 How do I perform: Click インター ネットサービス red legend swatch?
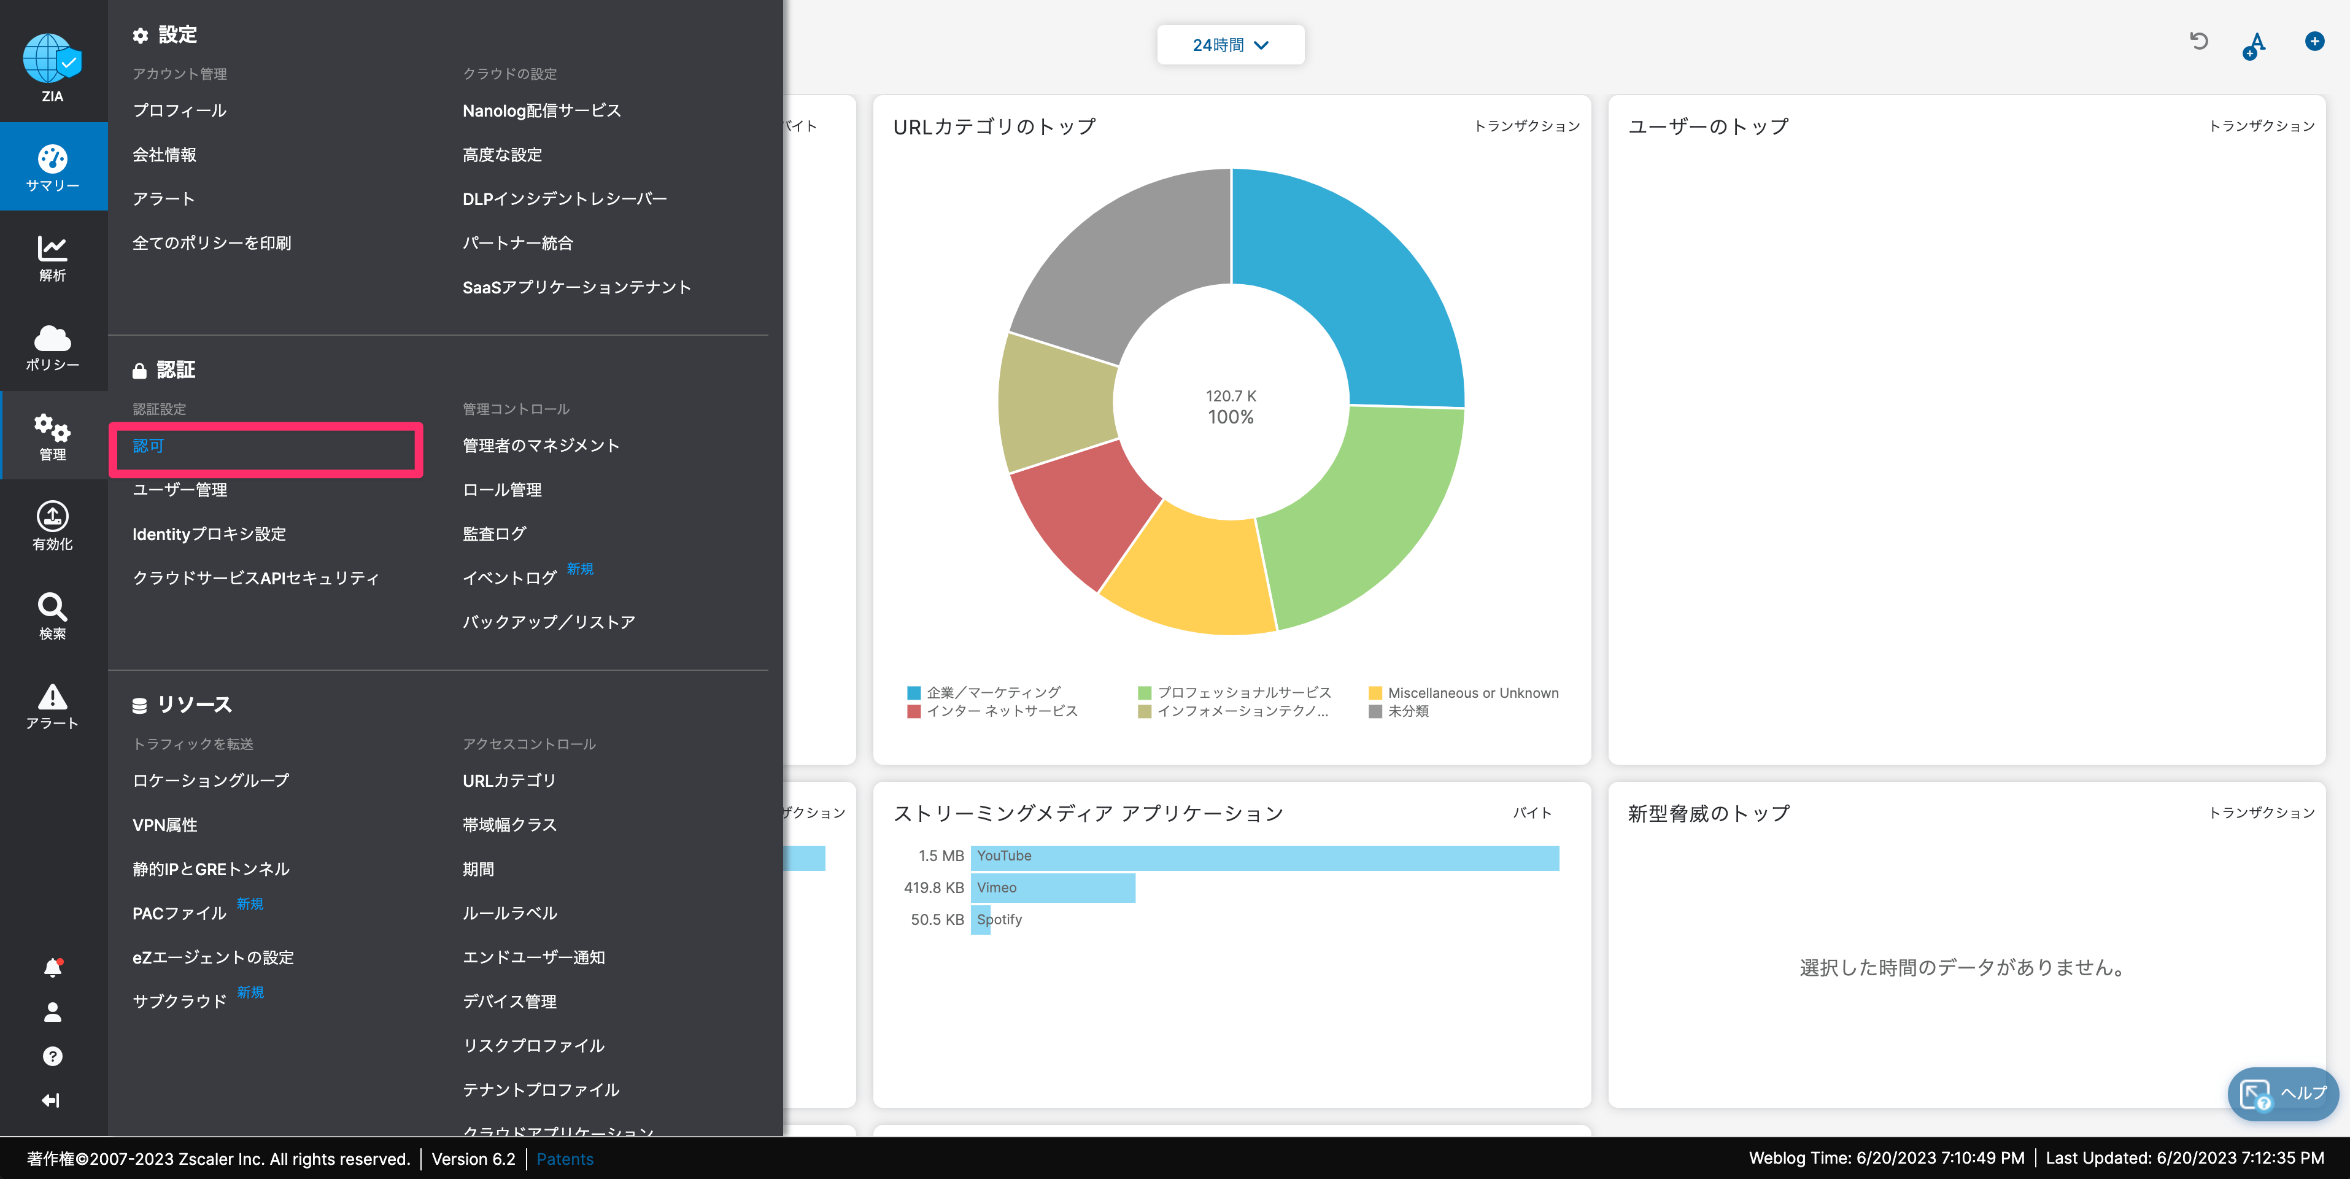point(913,712)
